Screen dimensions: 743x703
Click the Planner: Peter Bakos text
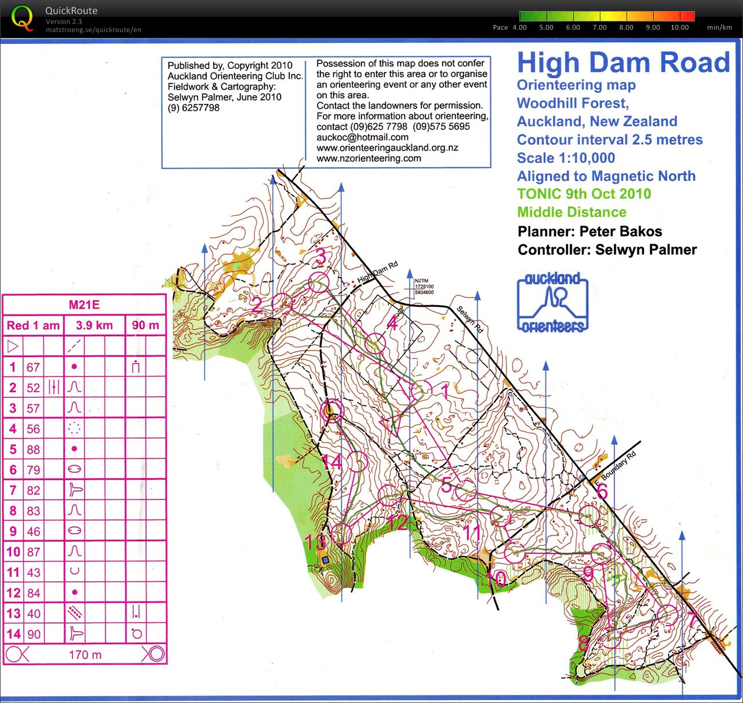coord(589,231)
